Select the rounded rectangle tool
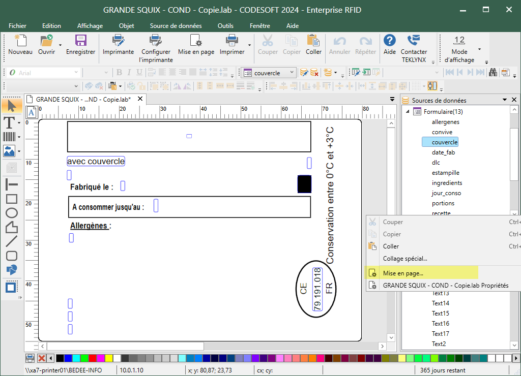This screenshot has height=376, width=521. tap(11, 256)
